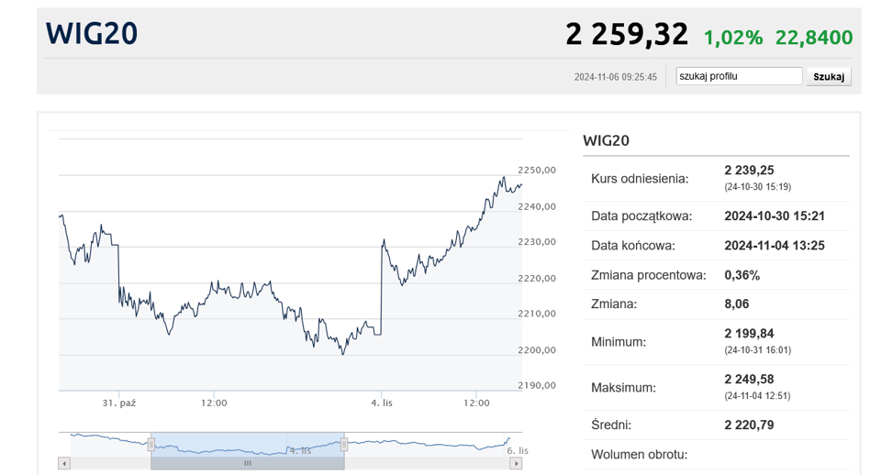Click the large WIG20 page title

[x=92, y=34]
